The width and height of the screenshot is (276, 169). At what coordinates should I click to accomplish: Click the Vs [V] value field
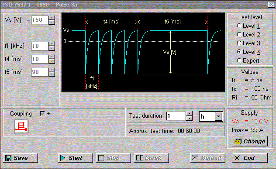click(40, 20)
